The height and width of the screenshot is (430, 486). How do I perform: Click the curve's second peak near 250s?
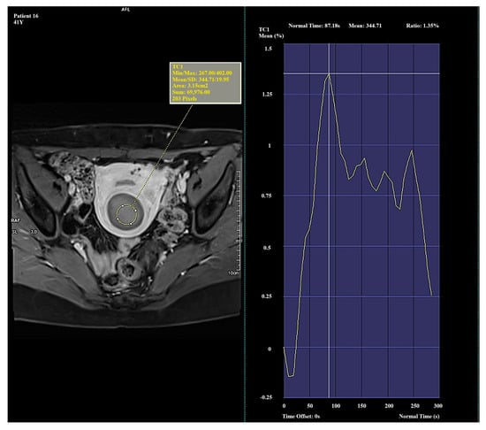[412, 150]
